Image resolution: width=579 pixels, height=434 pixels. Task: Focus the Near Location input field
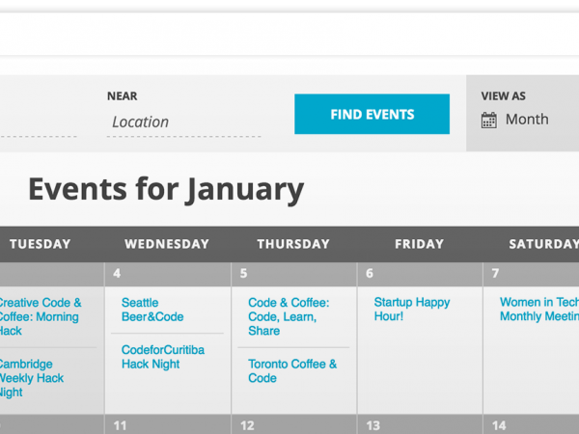[184, 122]
